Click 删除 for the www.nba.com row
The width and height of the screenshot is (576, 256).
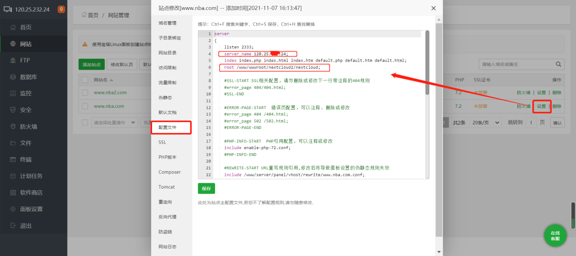point(557,106)
